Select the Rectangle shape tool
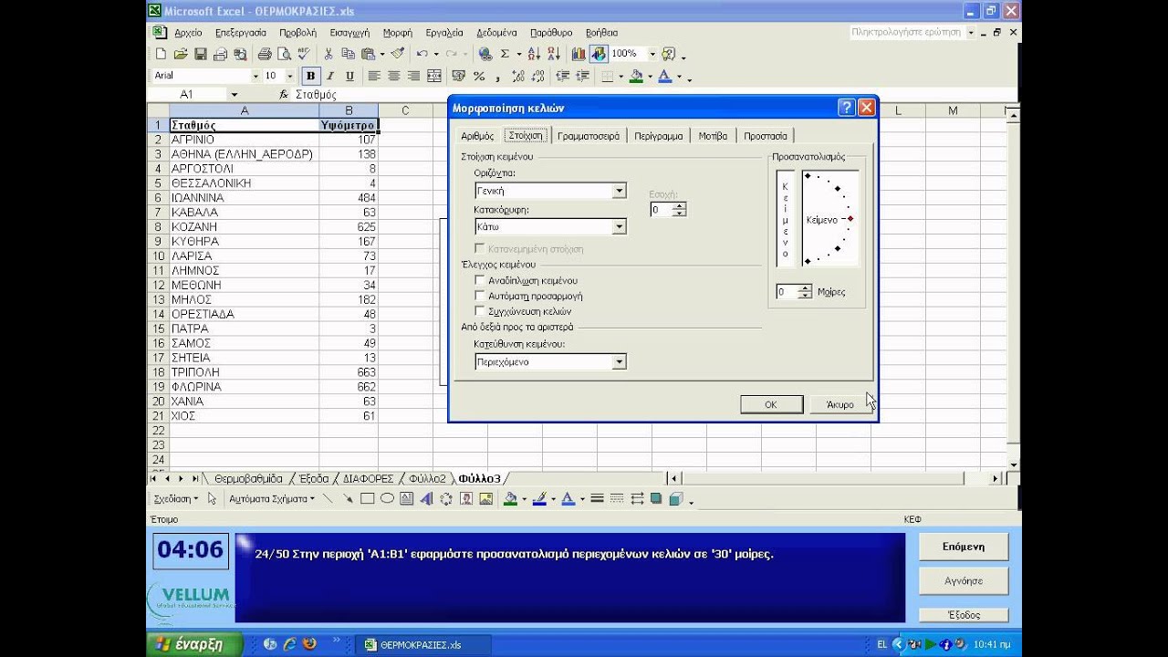This screenshot has width=1168, height=657. tap(367, 499)
